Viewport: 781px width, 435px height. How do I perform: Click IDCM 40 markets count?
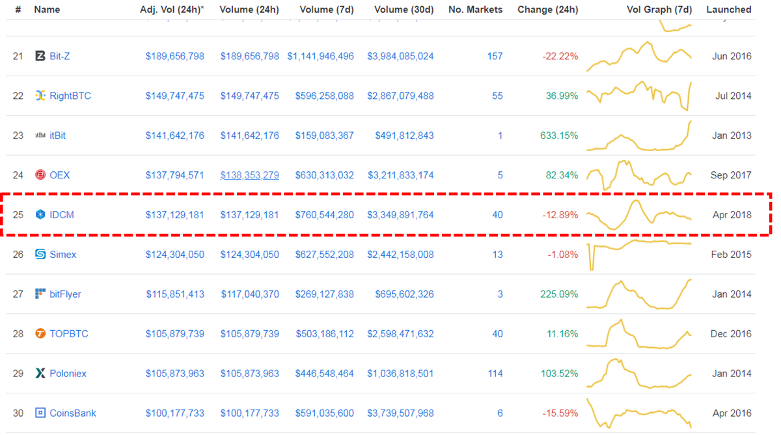(x=497, y=215)
